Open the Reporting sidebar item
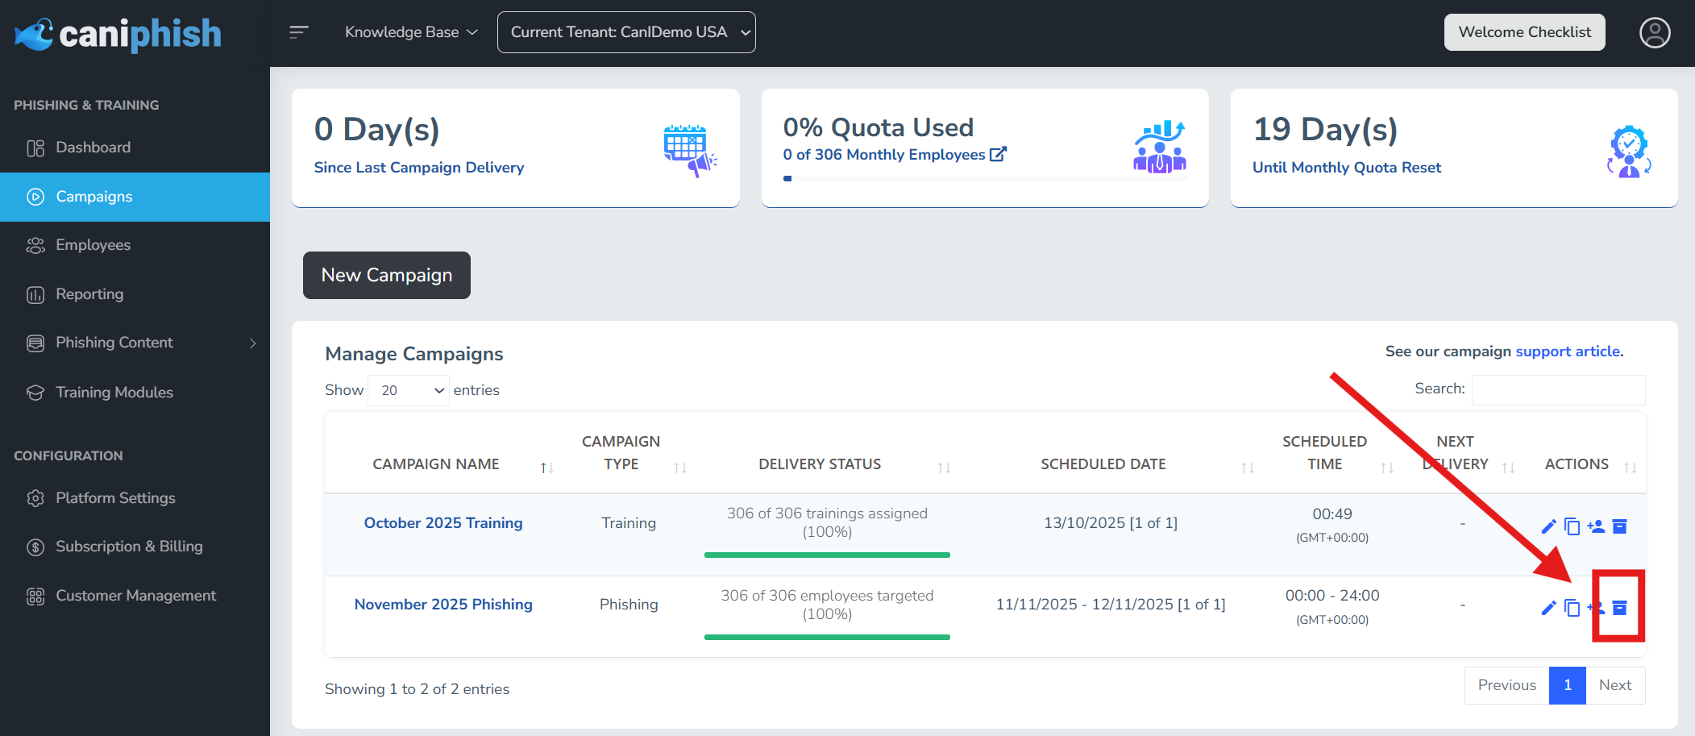 tap(89, 294)
